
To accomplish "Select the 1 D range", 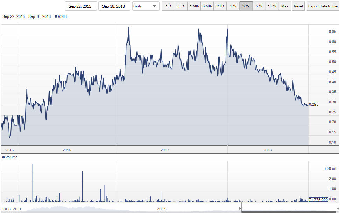I will [168, 6].
